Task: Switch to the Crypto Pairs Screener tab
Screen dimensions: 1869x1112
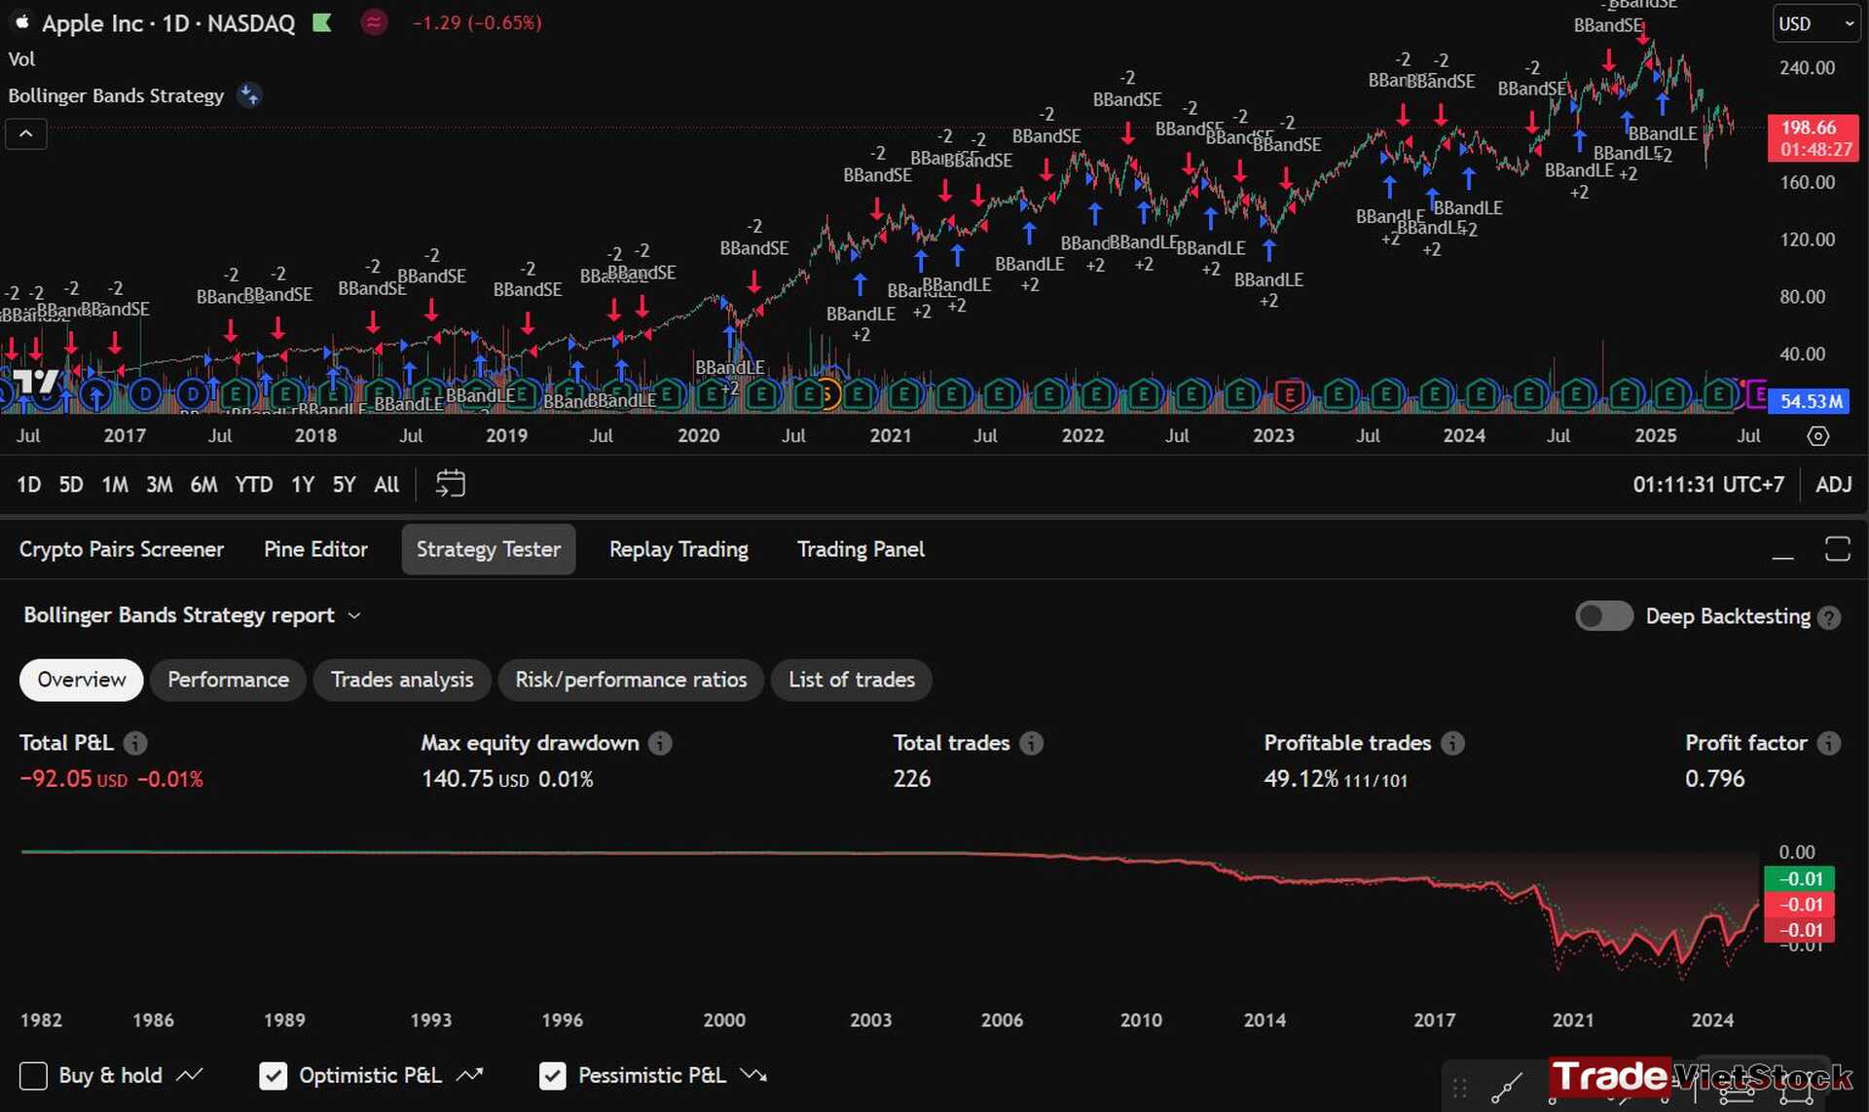Action: click(122, 549)
